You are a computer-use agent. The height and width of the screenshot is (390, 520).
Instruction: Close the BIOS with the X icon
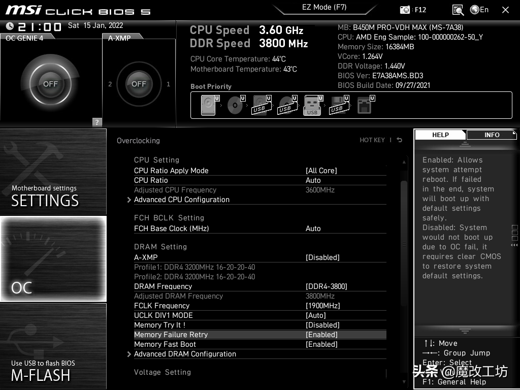tap(505, 10)
